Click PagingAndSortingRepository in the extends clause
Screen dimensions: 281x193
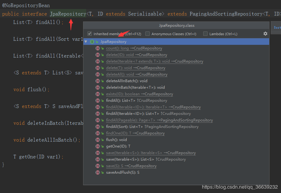226,14
